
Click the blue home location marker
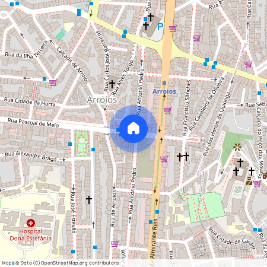(133, 129)
